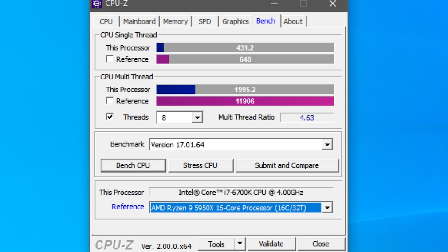Uncheck the Threads checkbox
Screen dimensions: 448x252
point(110,117)
